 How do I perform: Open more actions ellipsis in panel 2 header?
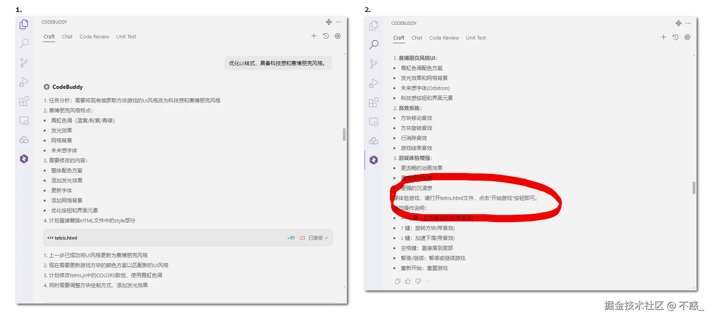688,23
